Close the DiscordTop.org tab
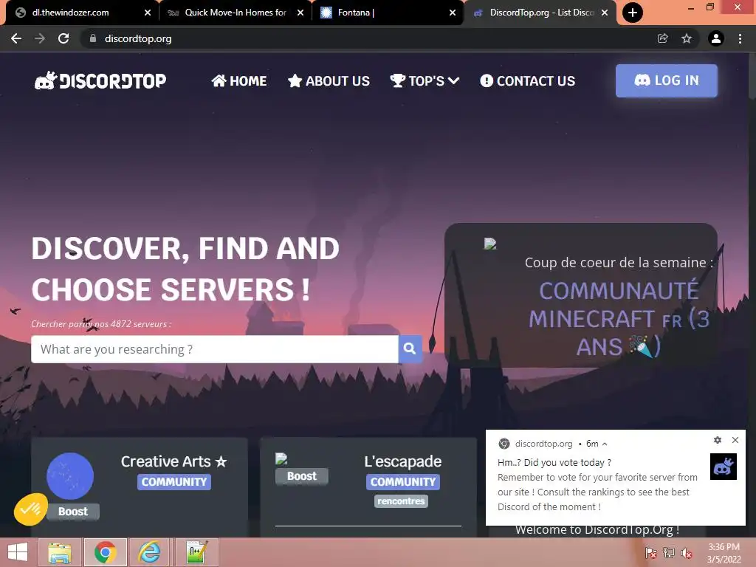756x567 pixels. (x=605, y=13)
